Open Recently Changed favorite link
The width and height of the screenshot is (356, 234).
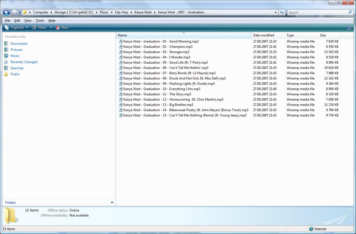tap(24, 62)
